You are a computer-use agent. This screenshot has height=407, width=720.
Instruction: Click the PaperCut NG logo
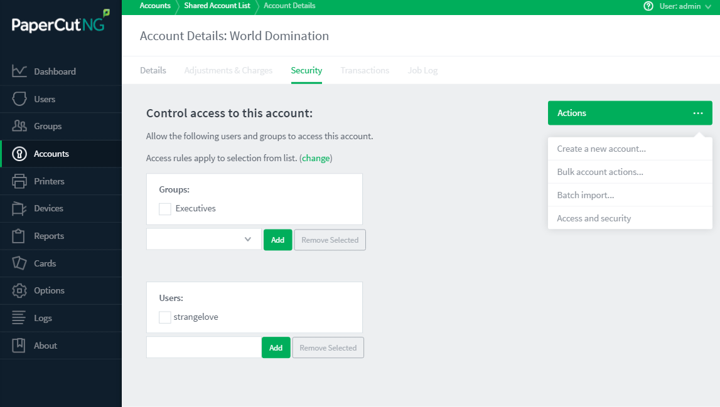click(61, 21)
